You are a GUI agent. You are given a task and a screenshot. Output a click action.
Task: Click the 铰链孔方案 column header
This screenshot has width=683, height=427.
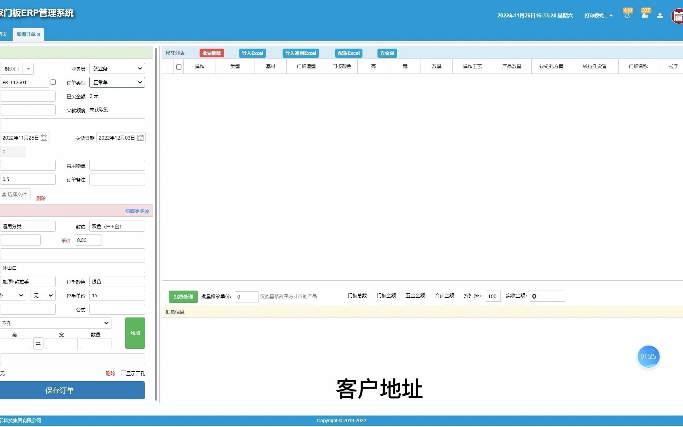(x=551, y=66)
